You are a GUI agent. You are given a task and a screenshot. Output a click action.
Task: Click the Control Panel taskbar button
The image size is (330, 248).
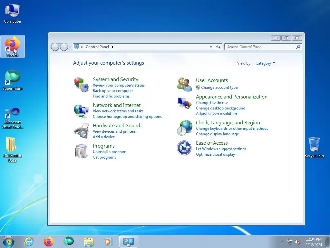pos(129,242)
